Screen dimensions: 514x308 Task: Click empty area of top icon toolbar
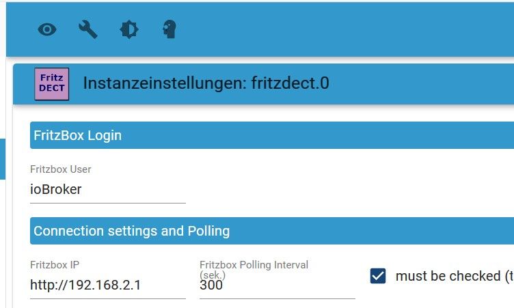tap(342, 29)
